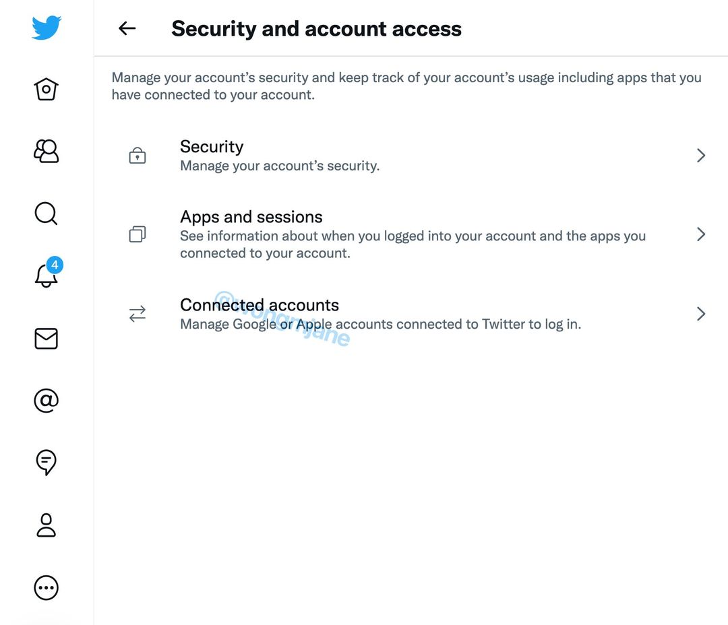Open the Explore search icon

pos(47,213)
